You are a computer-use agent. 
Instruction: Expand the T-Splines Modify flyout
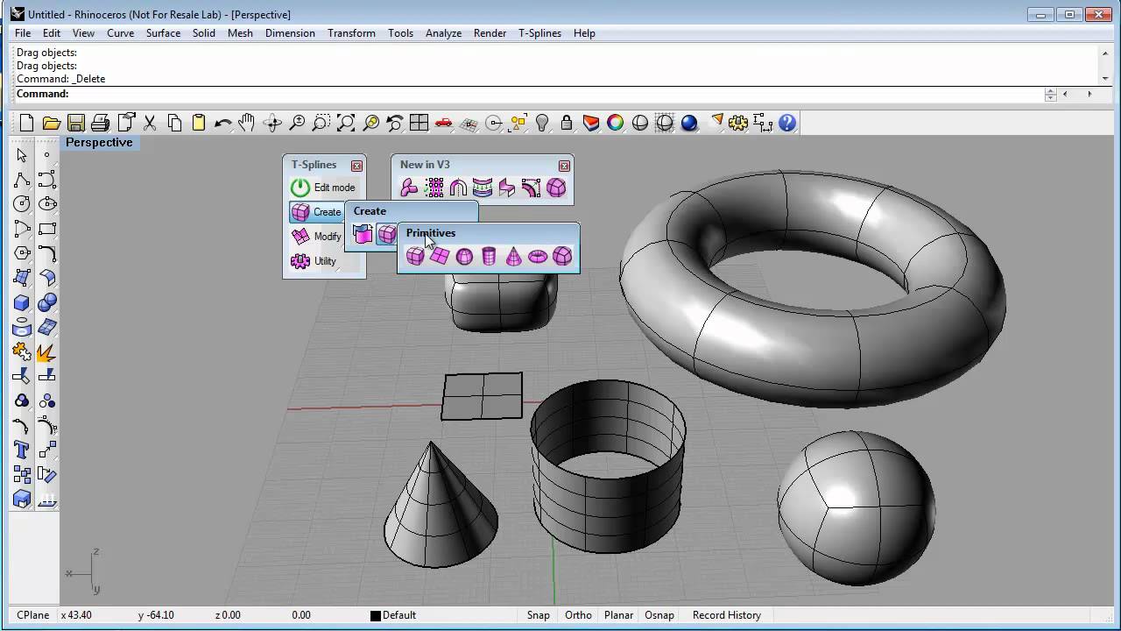point(316,237)
